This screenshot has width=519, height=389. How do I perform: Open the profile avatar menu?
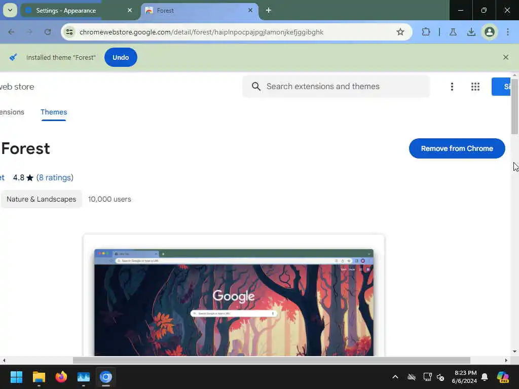coord(490,32)
